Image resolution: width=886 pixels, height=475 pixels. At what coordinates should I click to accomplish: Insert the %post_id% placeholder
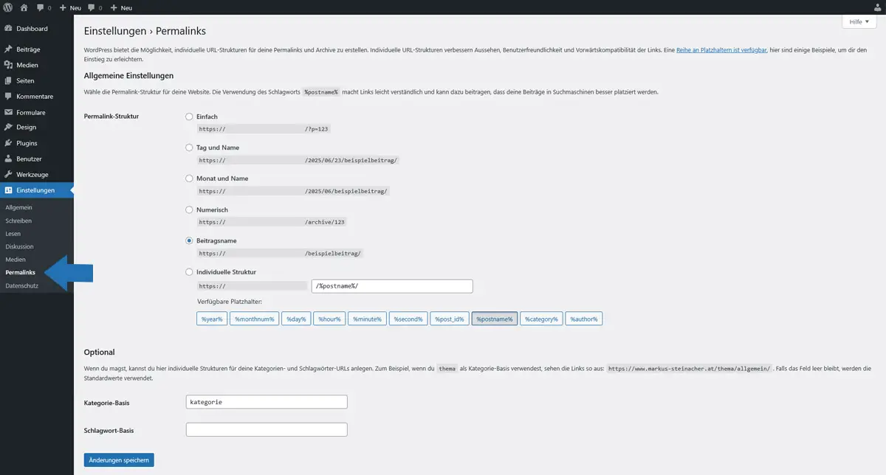(450, 319)
